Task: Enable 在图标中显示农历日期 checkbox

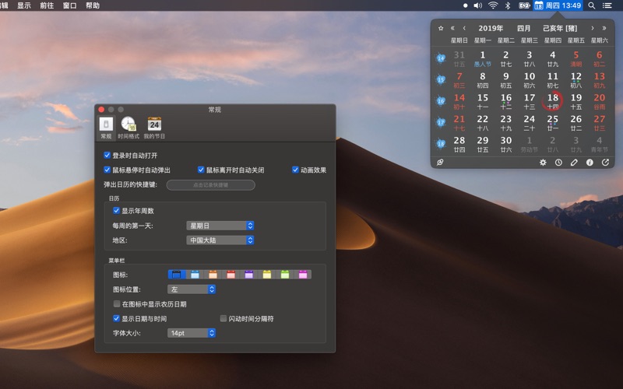Action: [x=117, y=304]
